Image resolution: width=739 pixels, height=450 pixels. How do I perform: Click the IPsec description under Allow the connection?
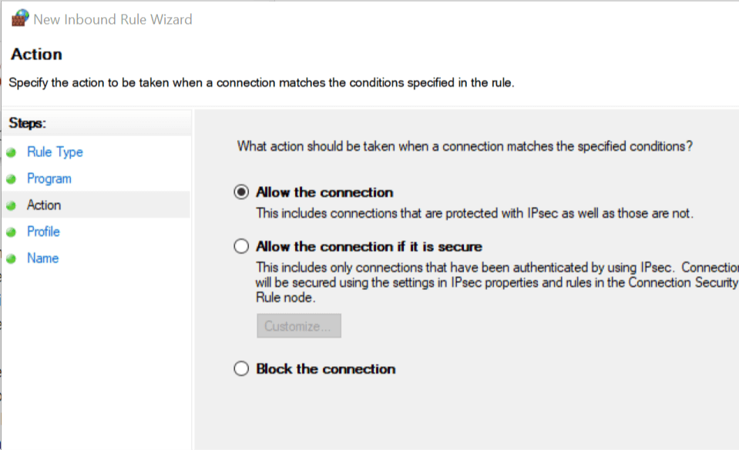475,214
